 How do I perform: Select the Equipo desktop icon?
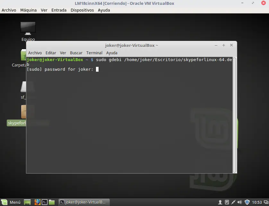(28, 31)
